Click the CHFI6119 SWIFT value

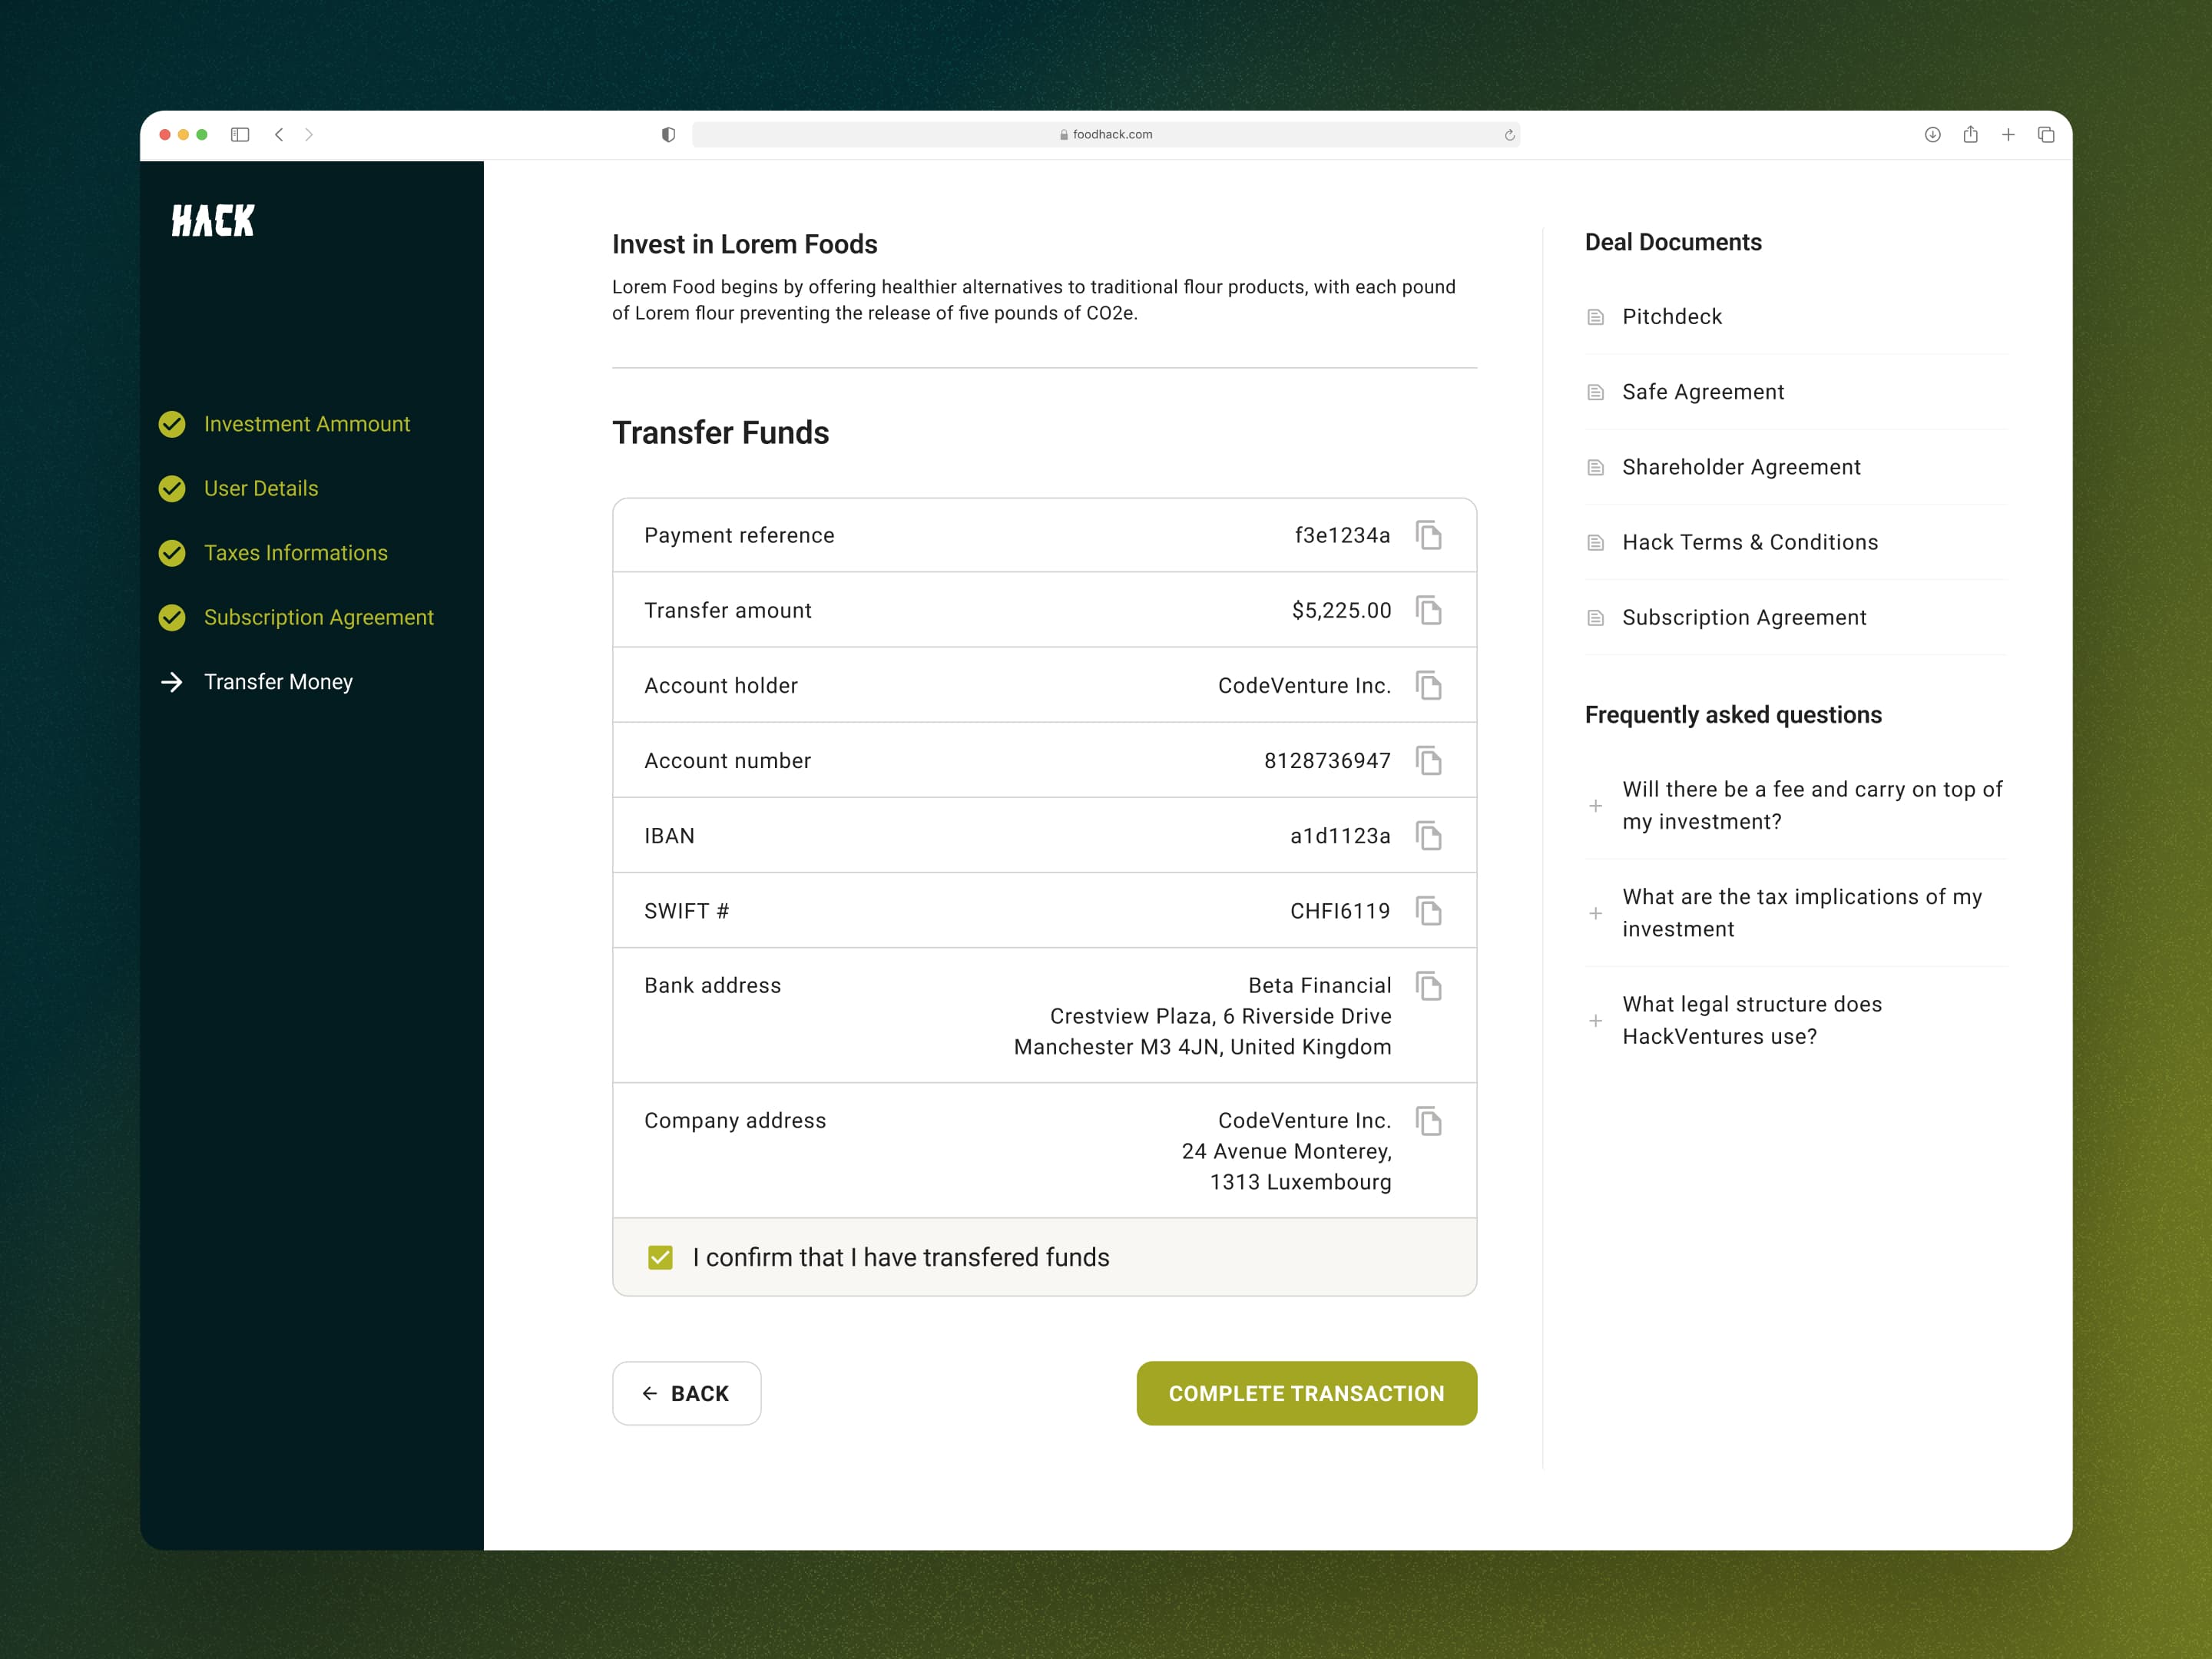point(1340,910)
